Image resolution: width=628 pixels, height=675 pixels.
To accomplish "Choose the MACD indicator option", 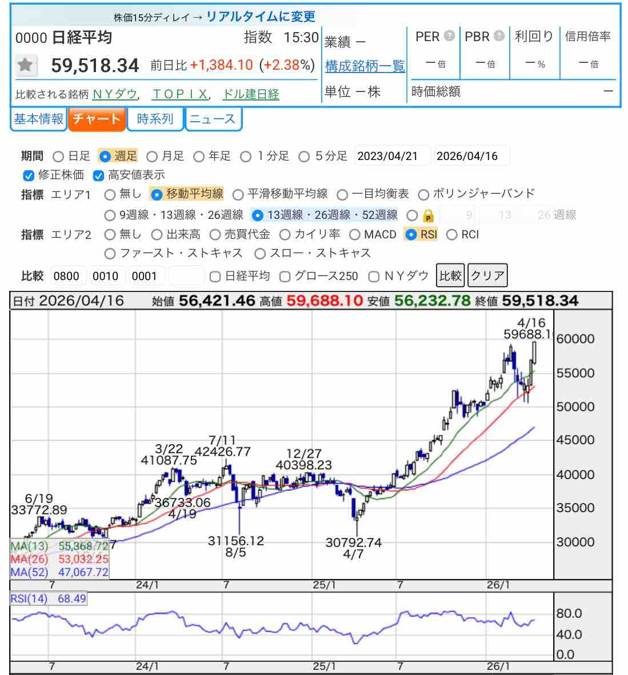I will (354, 234).
